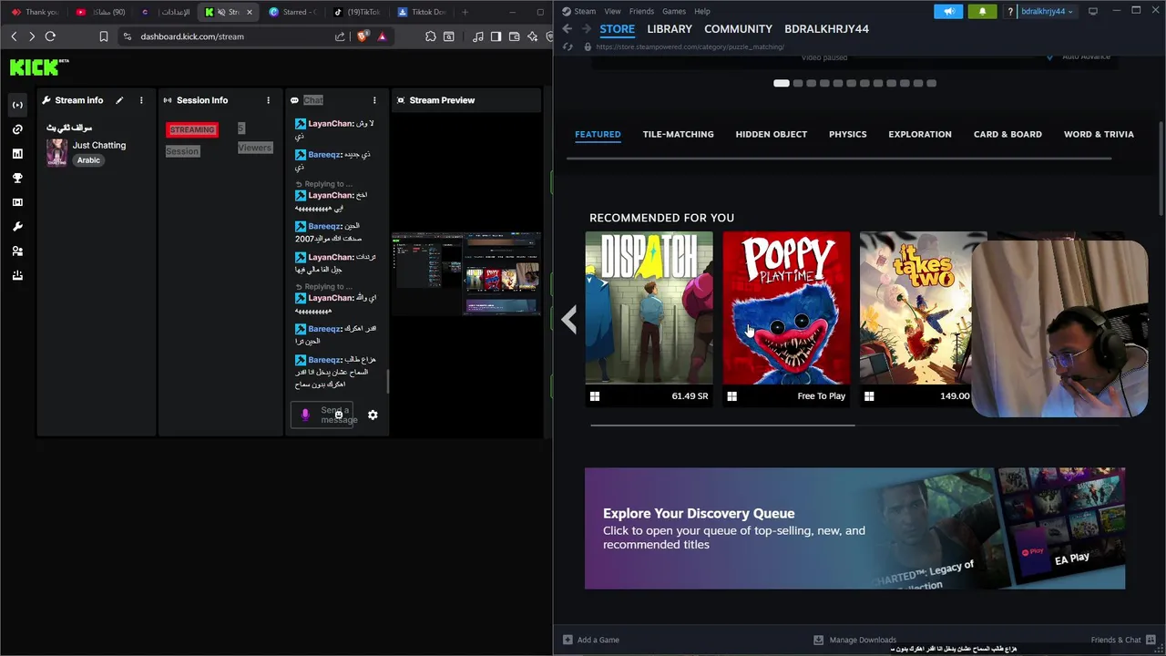Screen dimensions: 1166x656
Task: Open the Games menu in Steam
Action: pos(674,11)
